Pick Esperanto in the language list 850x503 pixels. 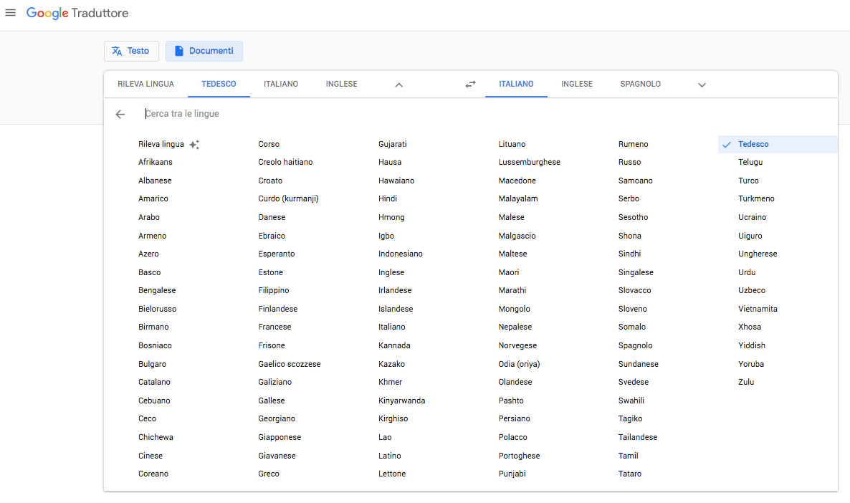(x=276, y=254)
